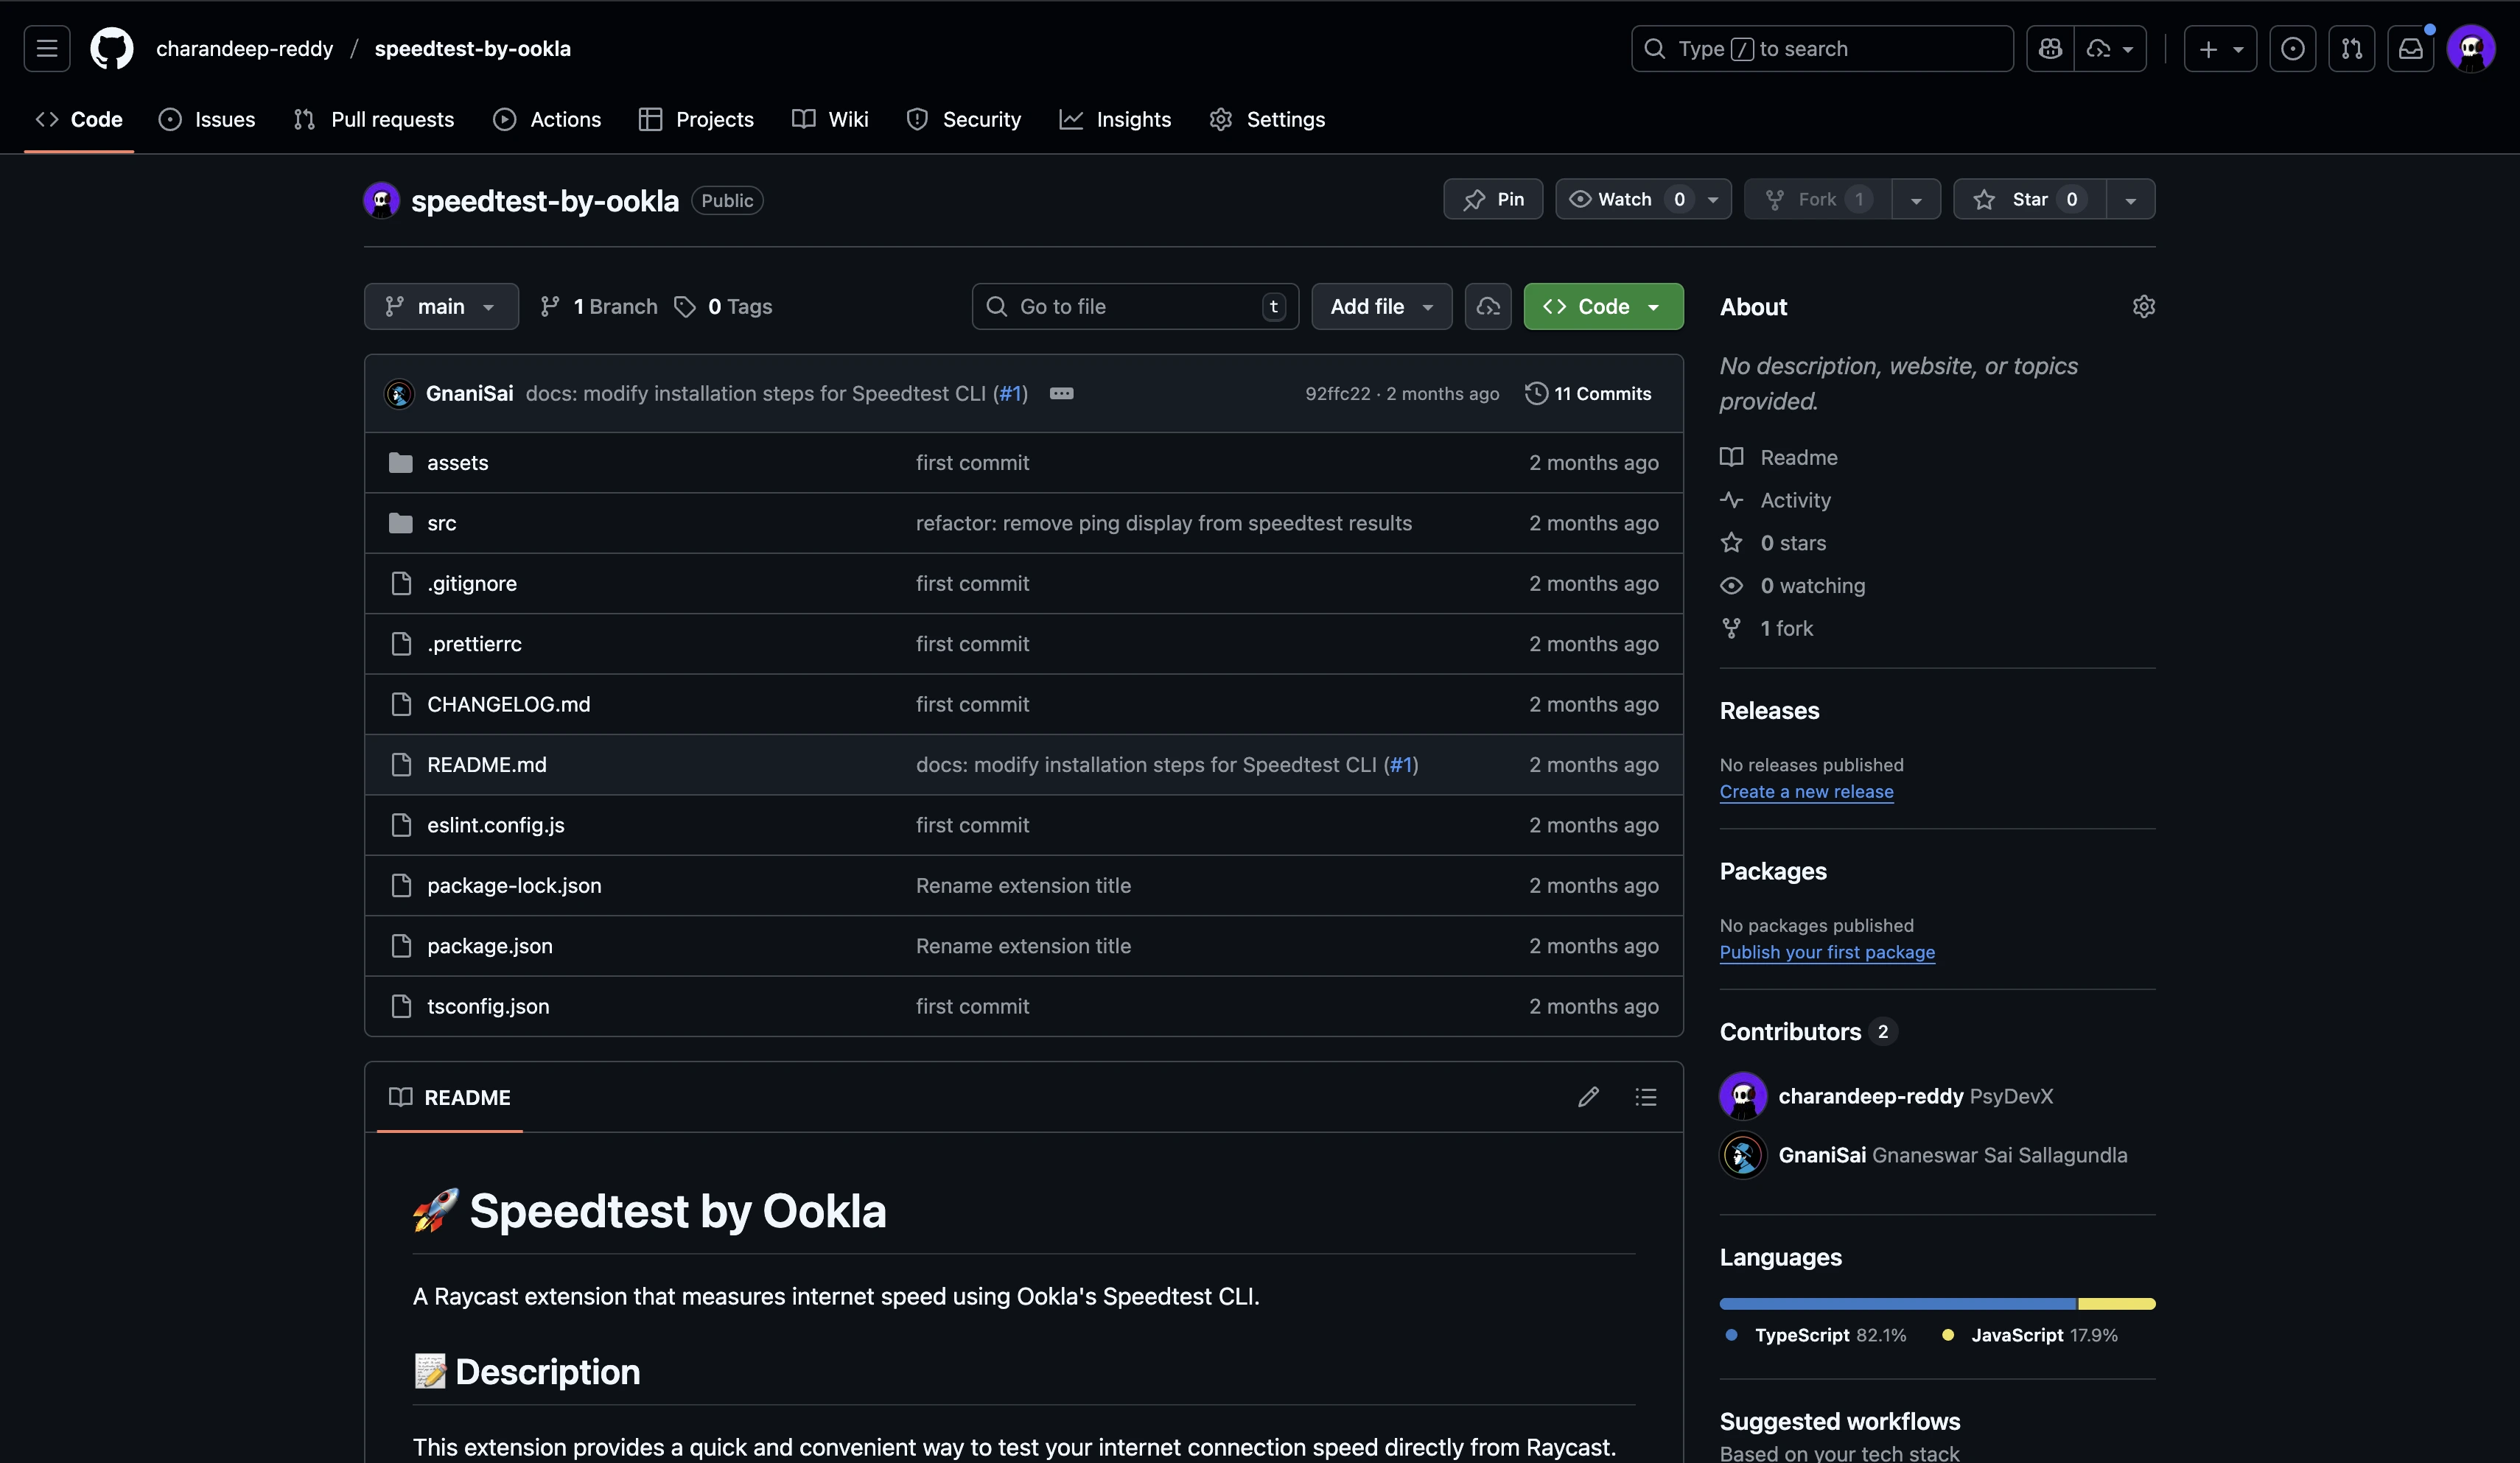Edit the README with the pencil icon
Screen dimensions: 2520x1463
coord(1589,1097)
